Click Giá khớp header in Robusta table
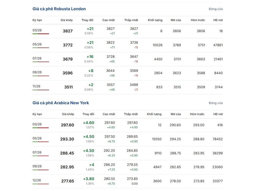Screen dimensions: 268x191 coord(66,20)
